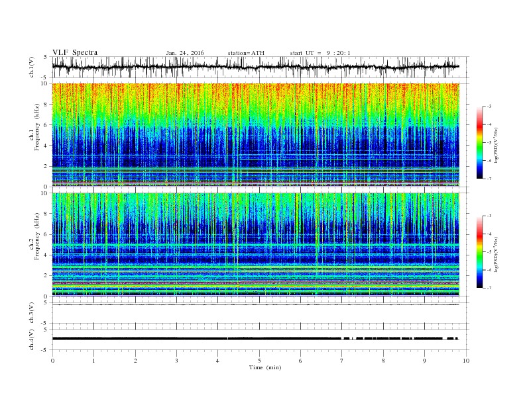Click the "-3" tick on ch.1 color bar
The height and width of the screenshot is (405, 525).
(489, 107)
